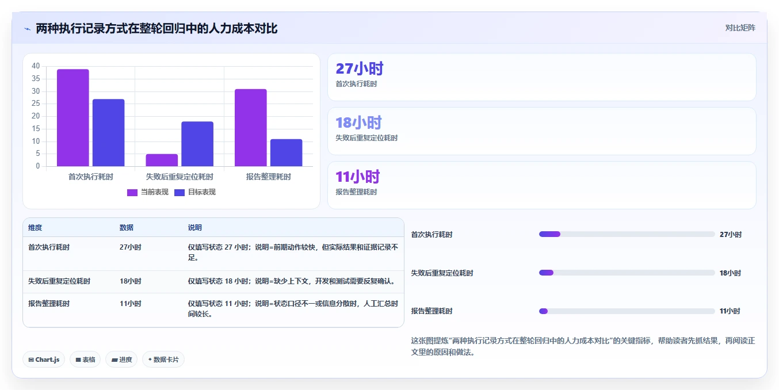The width and height of the screenshot is (779, 390).
Task: Click the 失败后重复定位耗时 progress bar
Action: tap(627, 273)
